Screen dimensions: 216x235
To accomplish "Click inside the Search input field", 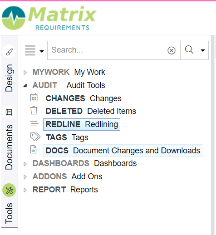I will pyautogui.click(x=108, y=50).
